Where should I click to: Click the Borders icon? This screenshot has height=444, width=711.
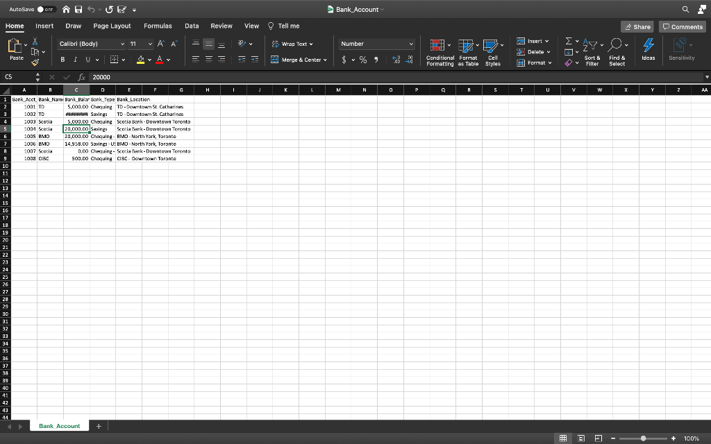[x=115, y=60]
